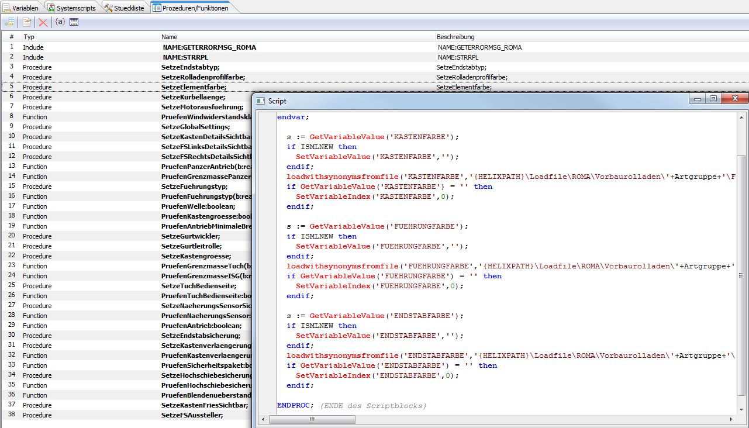749x428 pixels.
Task: Minimize the Script window
Action: pyautogui.click(x=697, y=99)
